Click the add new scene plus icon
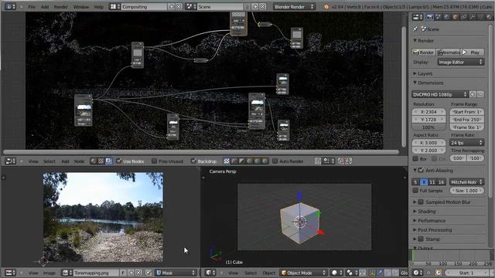Image resolution: width=495 pixels, height=278 pixels. click(x=255, y=7)
